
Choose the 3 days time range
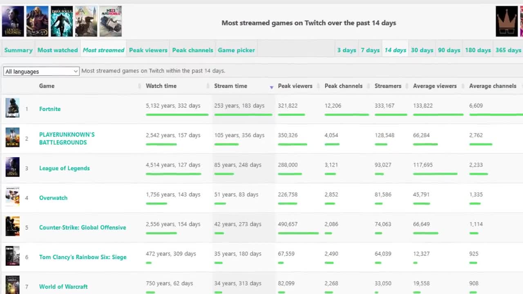tap(346, 50)
